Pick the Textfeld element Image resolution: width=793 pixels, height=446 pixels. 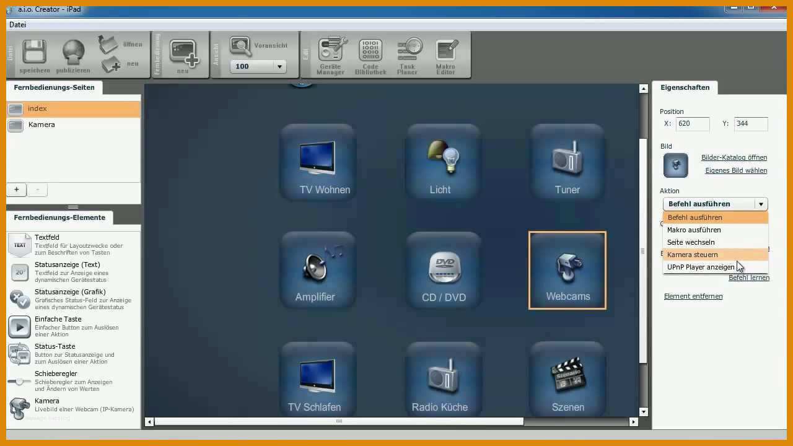[x=73, y=245]
